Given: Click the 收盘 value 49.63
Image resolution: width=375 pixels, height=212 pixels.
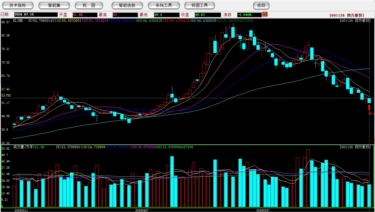Looking at the screenshot, I should 208,15.
